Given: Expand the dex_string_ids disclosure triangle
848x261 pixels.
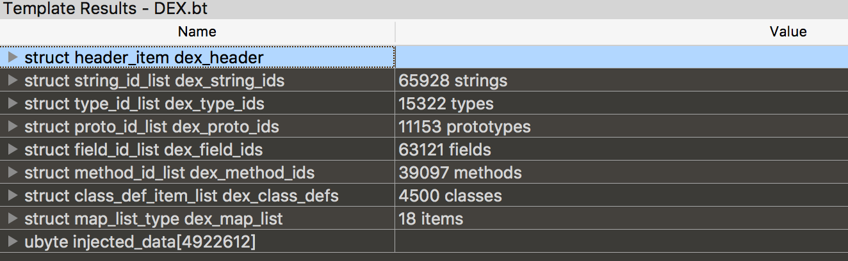Looking at the screenshot, I should coord(12,81).
